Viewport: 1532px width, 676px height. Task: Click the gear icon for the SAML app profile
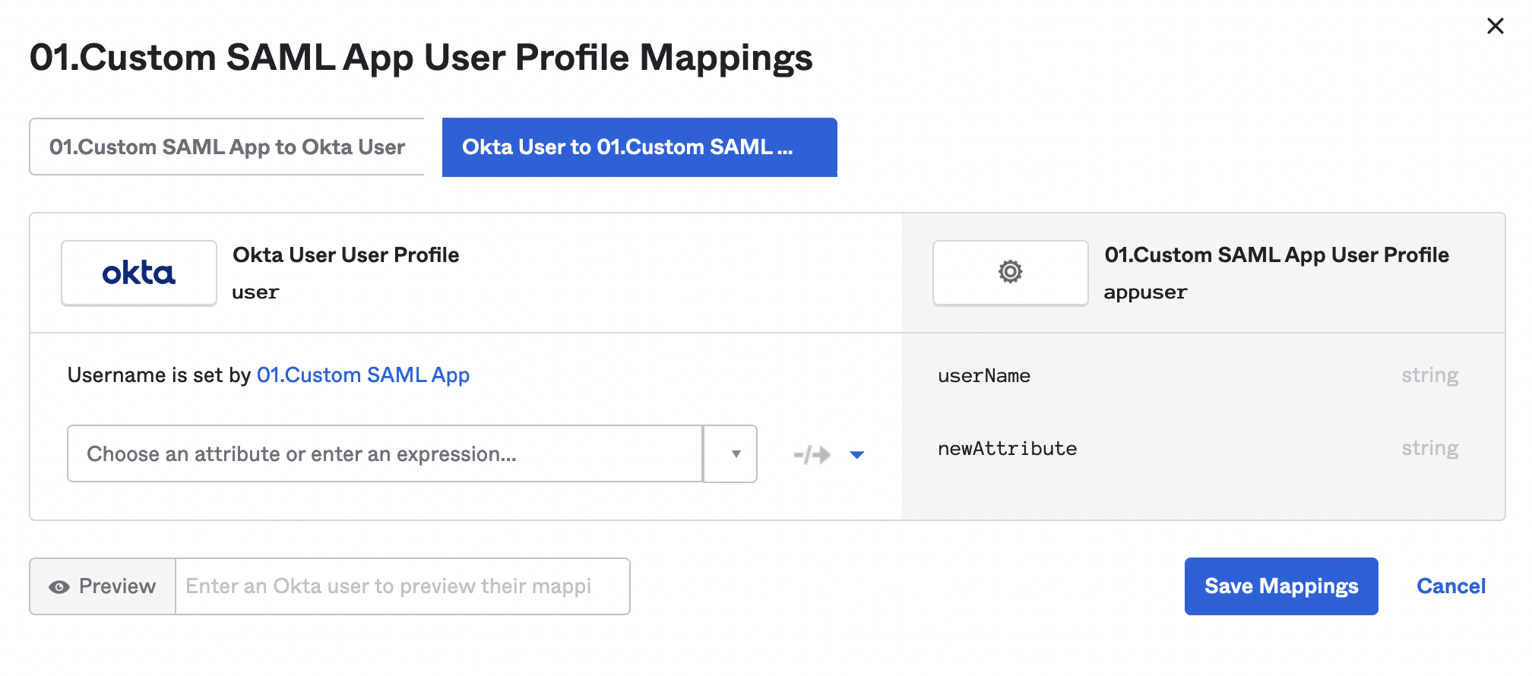click(1010, 272)
